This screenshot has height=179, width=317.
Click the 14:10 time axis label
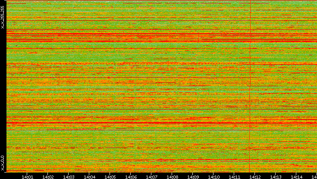click(213, 177)
